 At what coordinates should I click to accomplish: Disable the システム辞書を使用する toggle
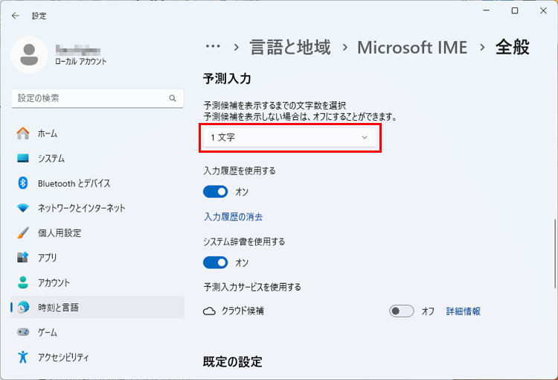216,262
